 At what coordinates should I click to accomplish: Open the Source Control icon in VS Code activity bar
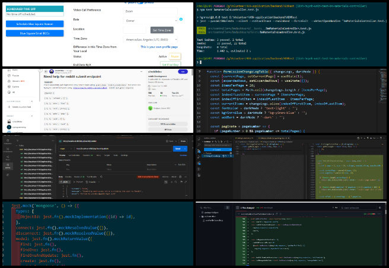coord(199,151)
